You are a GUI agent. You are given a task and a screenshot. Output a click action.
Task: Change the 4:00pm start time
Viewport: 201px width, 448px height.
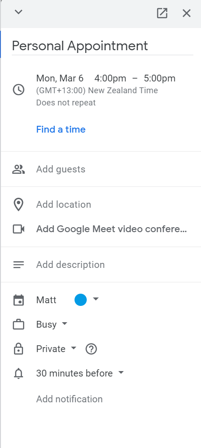click(110, 78)
